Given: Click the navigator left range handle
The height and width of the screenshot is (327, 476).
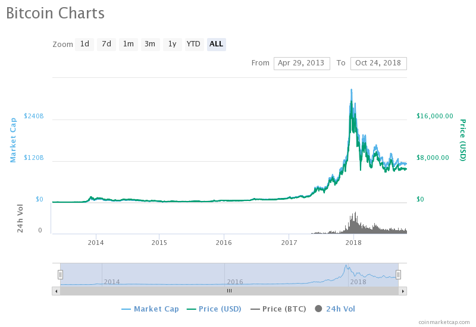Looking at the screenshot, I should 61,275.
